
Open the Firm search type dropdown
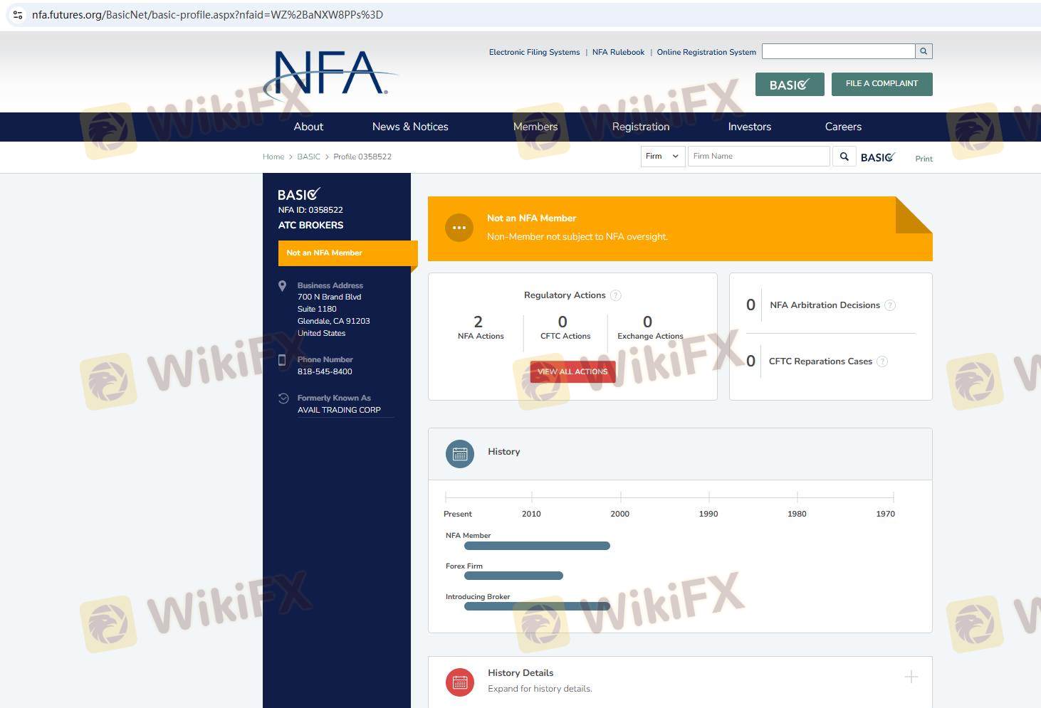click(662, 157)
